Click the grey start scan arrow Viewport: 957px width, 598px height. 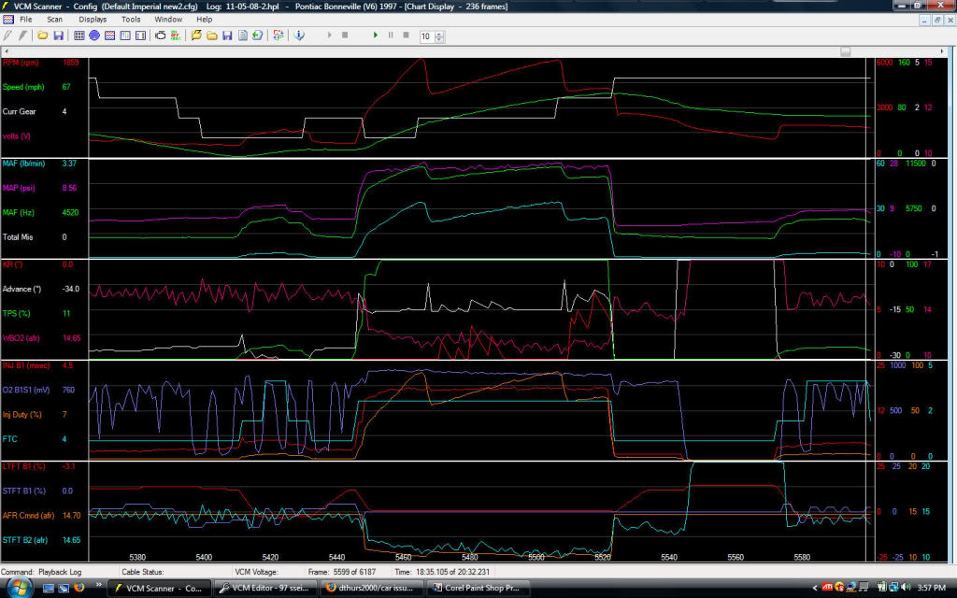(x=330, y=36)
